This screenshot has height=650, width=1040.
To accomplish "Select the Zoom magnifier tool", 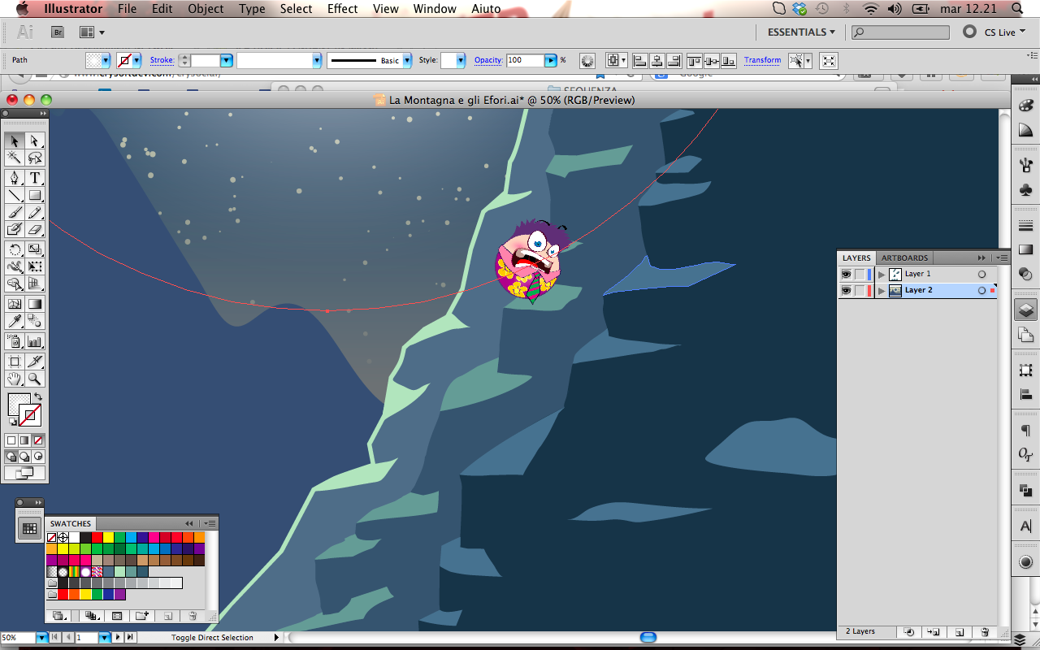I will click(x=35, y=379).
